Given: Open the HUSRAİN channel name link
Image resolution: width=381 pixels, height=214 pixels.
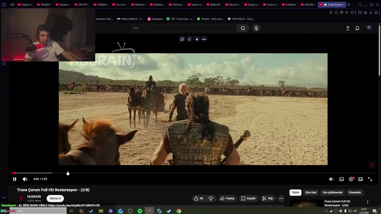Looking at the screenshot, I should tap(34, 197).
